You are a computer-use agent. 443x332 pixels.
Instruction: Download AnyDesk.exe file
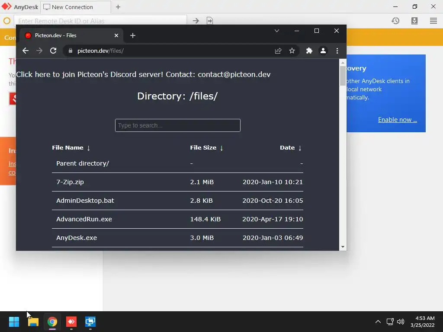(x=77, y=238)
